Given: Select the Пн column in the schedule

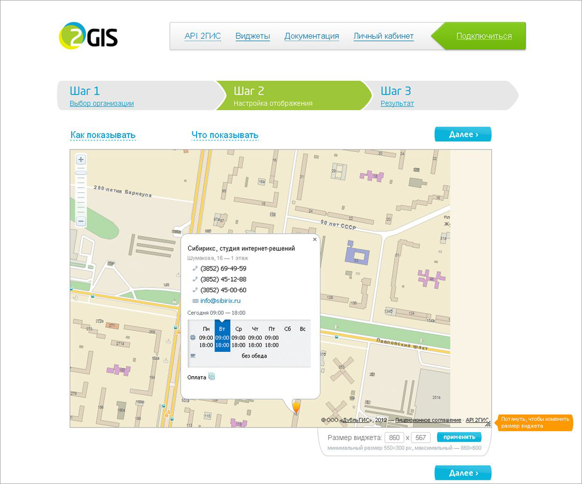Looking at the screenshot, I should 206,337.
